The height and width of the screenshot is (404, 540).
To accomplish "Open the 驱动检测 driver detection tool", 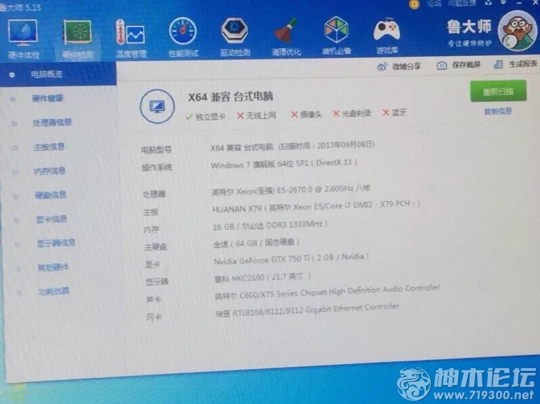I will [235, 36].
